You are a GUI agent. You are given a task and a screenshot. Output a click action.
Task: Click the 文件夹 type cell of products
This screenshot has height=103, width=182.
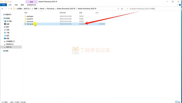(81, 19)
